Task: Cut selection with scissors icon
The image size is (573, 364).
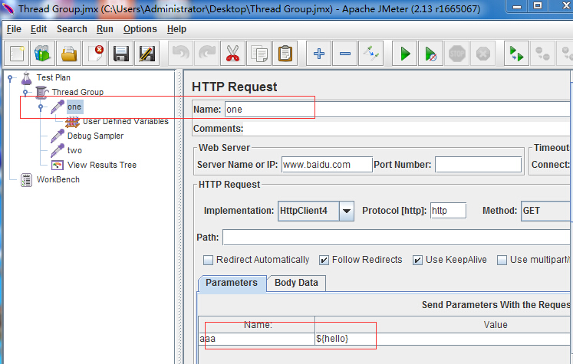Action: coord(232,54)
